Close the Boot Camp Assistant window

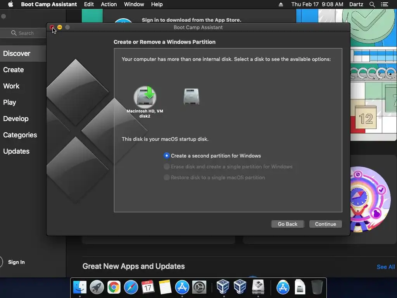point(52,27)
